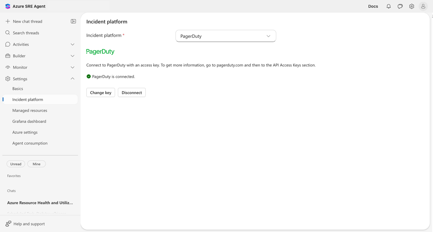Click the 'PagerDuty is connected.' status text
Image resolution: width=433 pixels, height=232 pixels.
[x=114, y=76]
